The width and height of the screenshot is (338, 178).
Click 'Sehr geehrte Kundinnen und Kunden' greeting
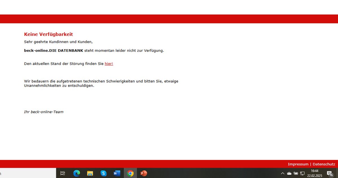(x=58, y=42)
